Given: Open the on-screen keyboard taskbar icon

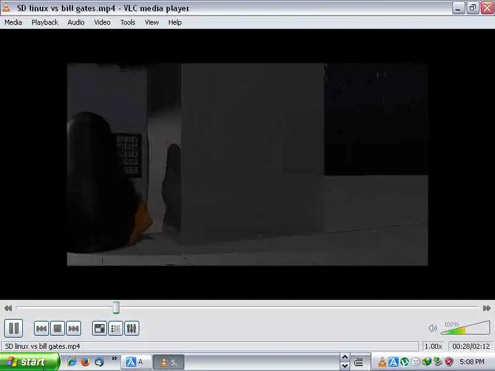Looking at the screenshot, I should (x=359, y=362).
